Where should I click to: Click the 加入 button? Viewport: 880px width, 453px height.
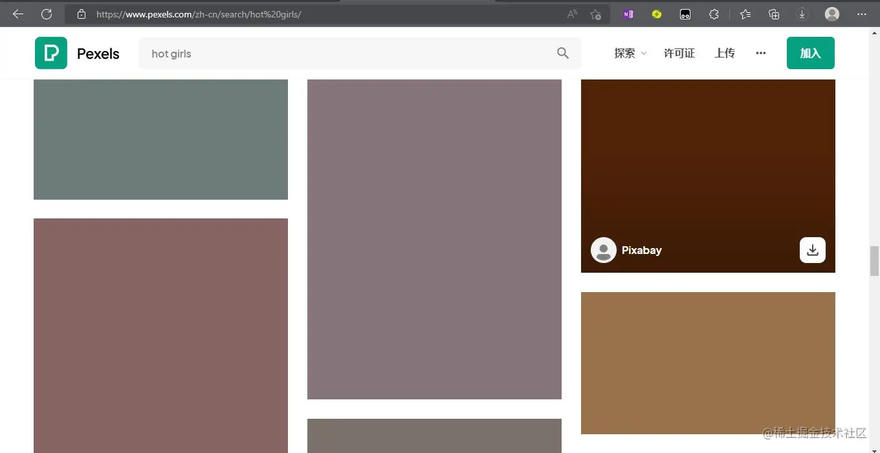811,53
